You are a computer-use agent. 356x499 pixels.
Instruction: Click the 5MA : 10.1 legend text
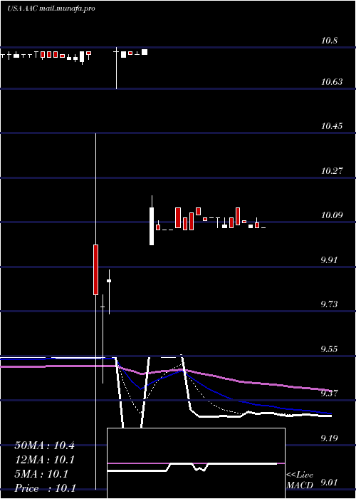point(41,474)
